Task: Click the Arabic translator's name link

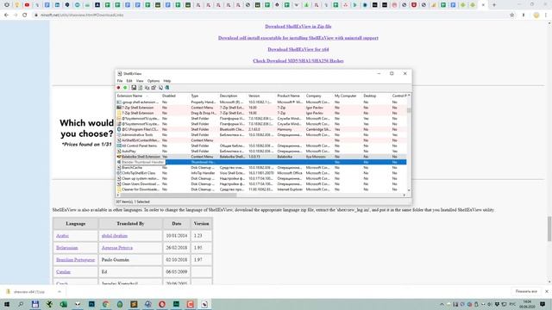Action: (115, 236)
